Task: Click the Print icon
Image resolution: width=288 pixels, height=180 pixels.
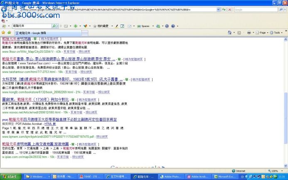Action: pyautogui.click(x=249, y=33)
